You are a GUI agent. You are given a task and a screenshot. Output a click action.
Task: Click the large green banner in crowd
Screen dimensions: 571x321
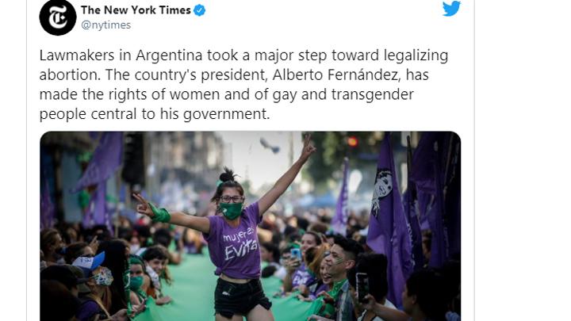click(204, 288)
